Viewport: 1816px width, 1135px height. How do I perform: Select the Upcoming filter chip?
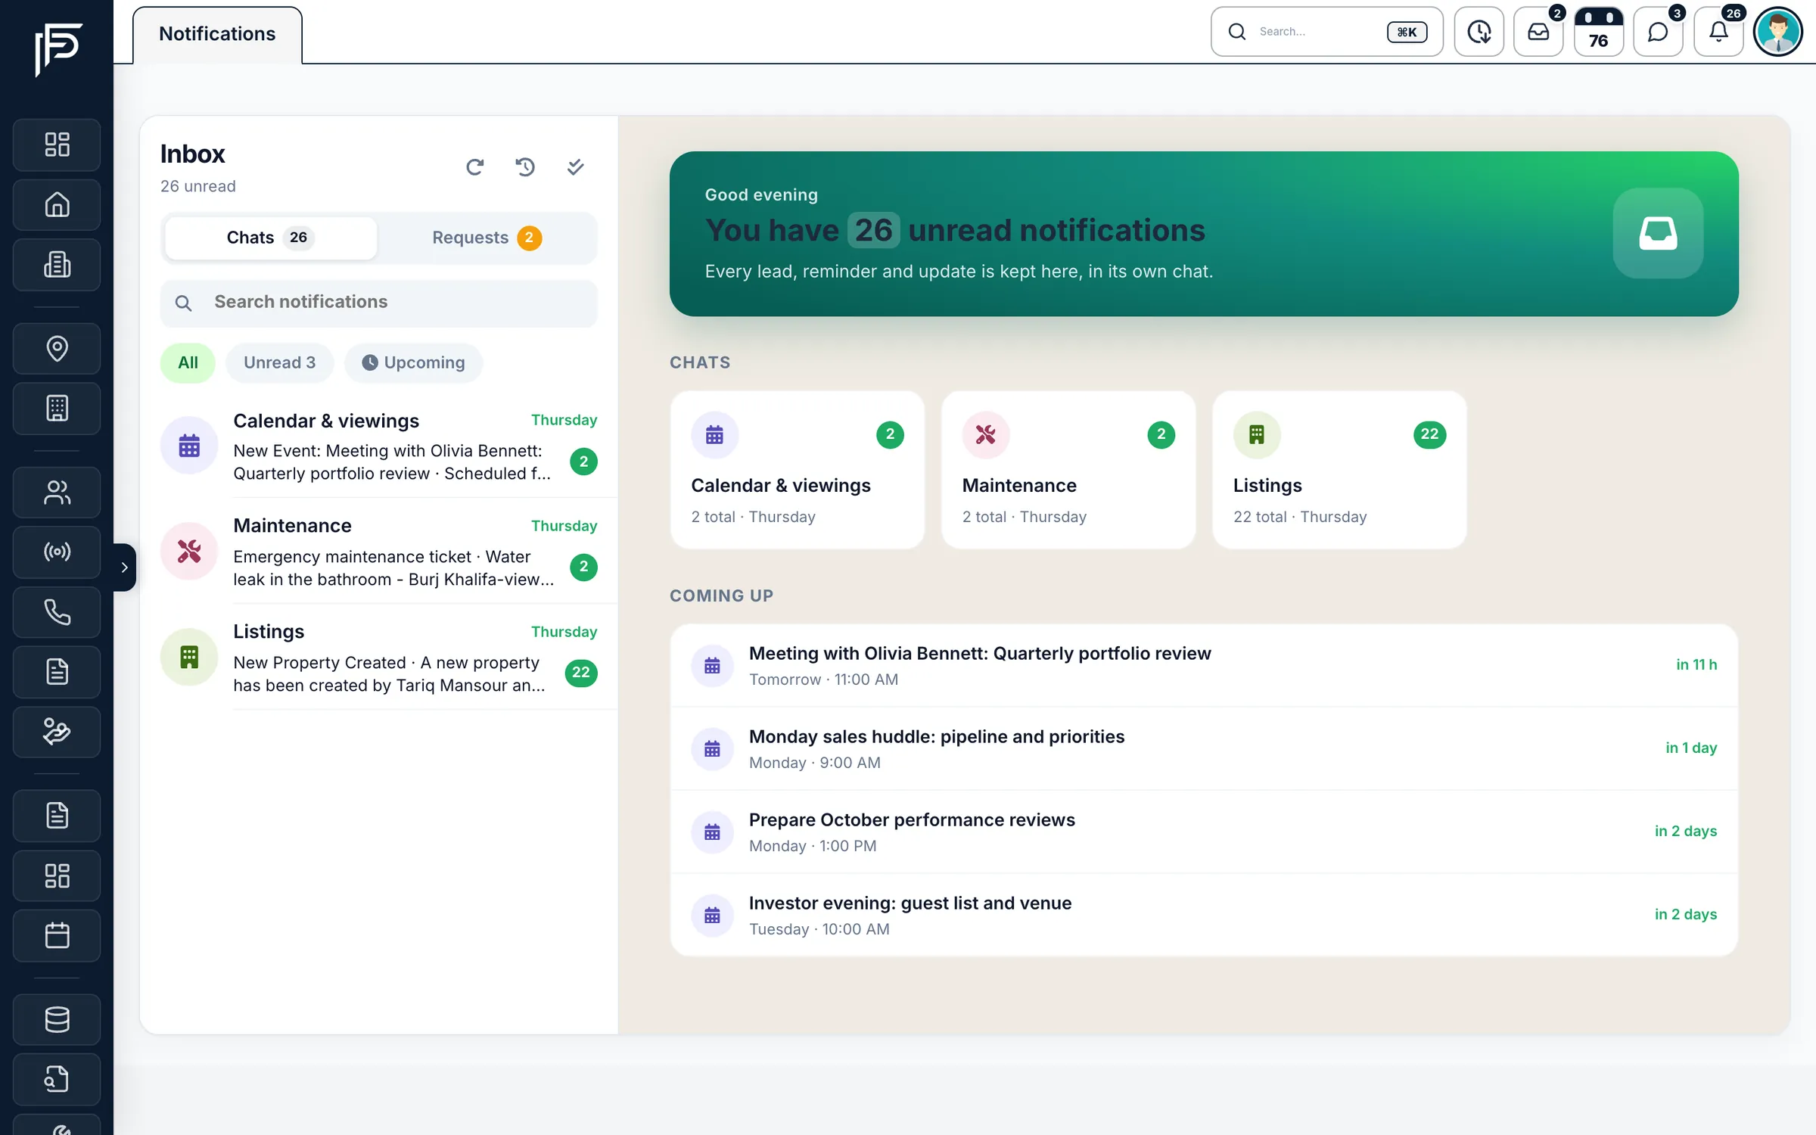[x=413, y=362]
